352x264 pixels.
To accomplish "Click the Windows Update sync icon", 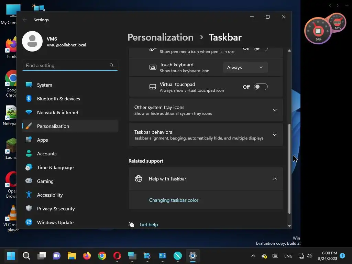I will pyautogui.click(x=29, y=222).
